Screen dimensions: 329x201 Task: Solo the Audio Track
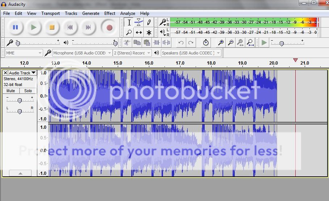click(x=28, y=91)
